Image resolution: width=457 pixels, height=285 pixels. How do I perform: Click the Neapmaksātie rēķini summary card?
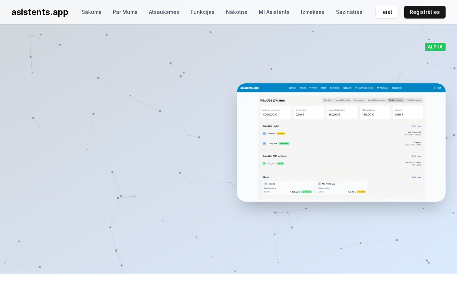(x=342, y=113)
